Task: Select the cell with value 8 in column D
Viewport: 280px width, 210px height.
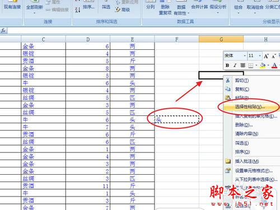Action: pyautogui.click(x=88, y=68)
